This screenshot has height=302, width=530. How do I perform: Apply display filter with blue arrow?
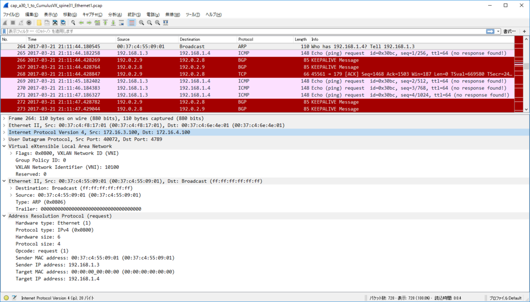[x=490, y=31]
